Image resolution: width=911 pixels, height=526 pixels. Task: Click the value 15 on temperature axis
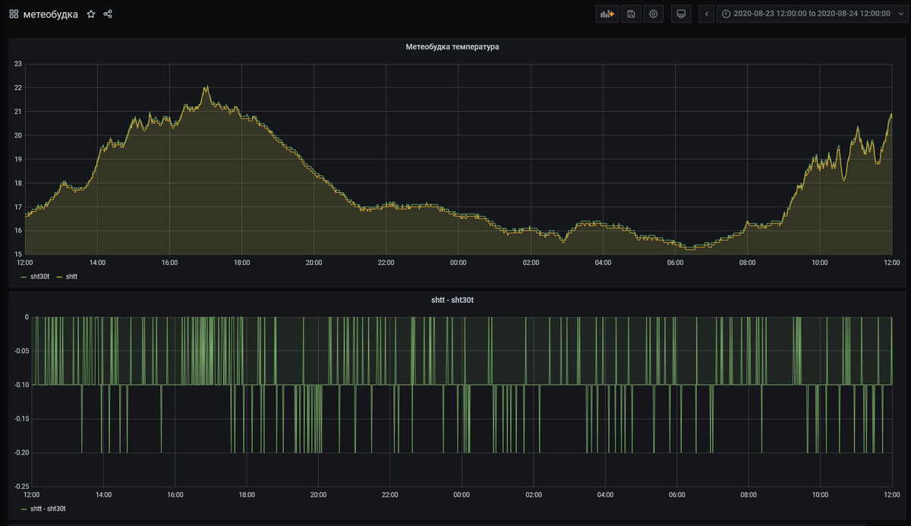[18, 254]
